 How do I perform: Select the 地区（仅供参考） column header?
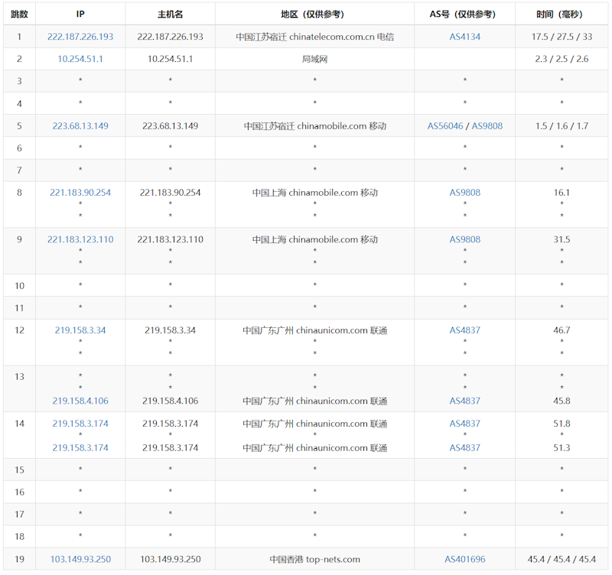[314, 14]
